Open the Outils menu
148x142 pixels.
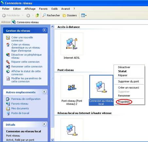54,9
